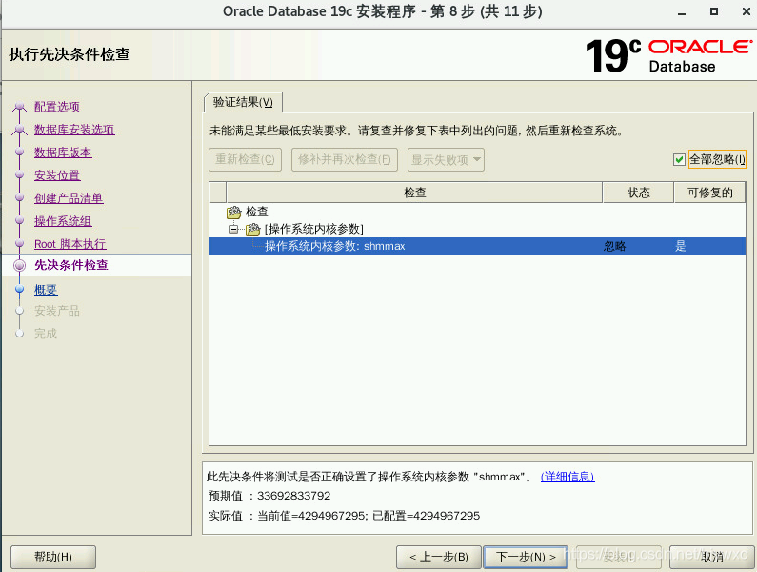Click the 操作系统内核参数 folder icon
Viewport: 757px width, 572px height.
coord(253,229)
